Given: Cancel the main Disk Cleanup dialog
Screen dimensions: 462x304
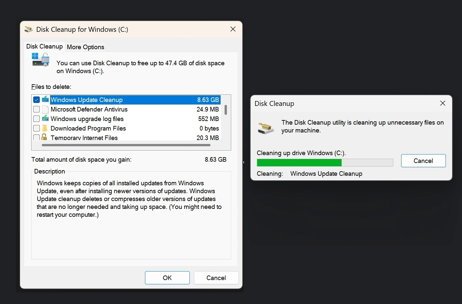Looking at the screenshot, I should click(216, 278).
